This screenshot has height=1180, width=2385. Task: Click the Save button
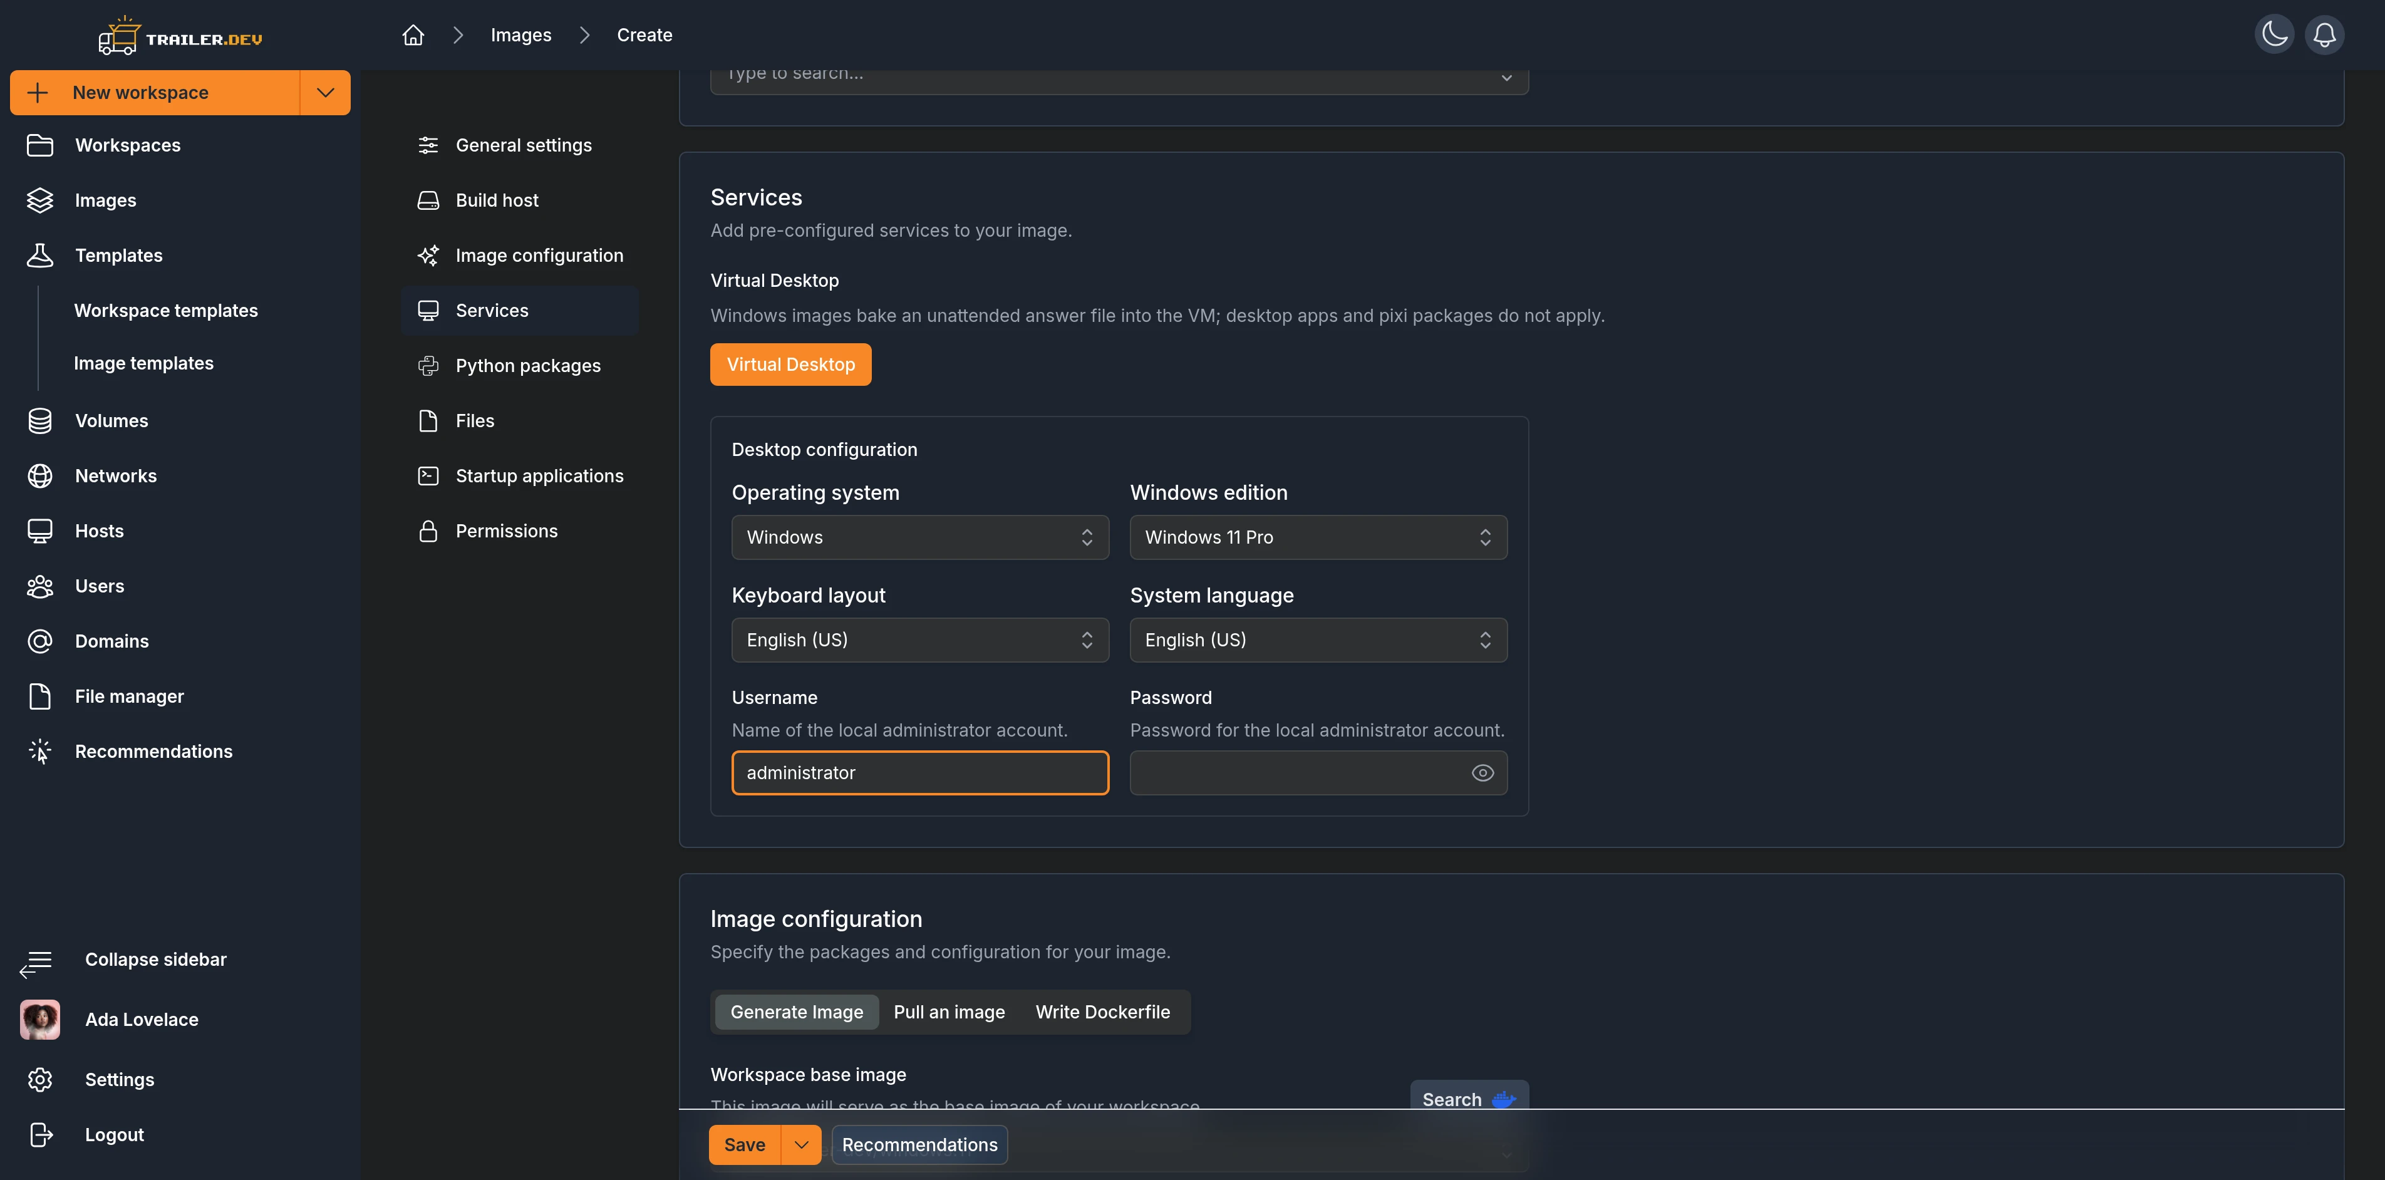pos(745,1145)
